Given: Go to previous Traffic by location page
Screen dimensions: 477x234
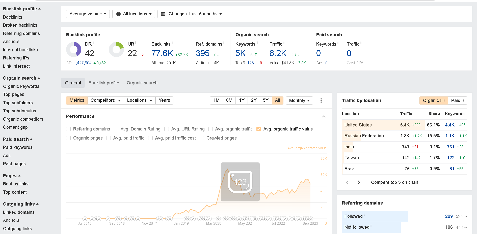Looking at the screenshot, I should pyautogui.click(x=347, y=182).
